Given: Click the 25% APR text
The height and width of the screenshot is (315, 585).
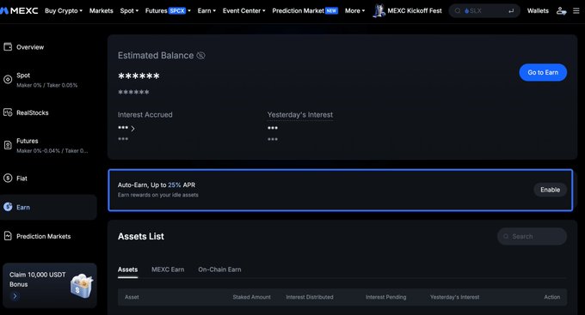Looking at the screenshot, I should coord(182,185).
